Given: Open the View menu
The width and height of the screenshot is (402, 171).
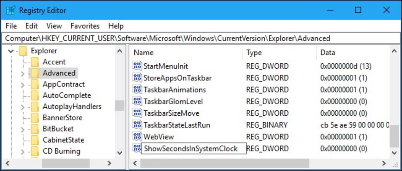Looking at the screenshot, I should coord(54,26).
